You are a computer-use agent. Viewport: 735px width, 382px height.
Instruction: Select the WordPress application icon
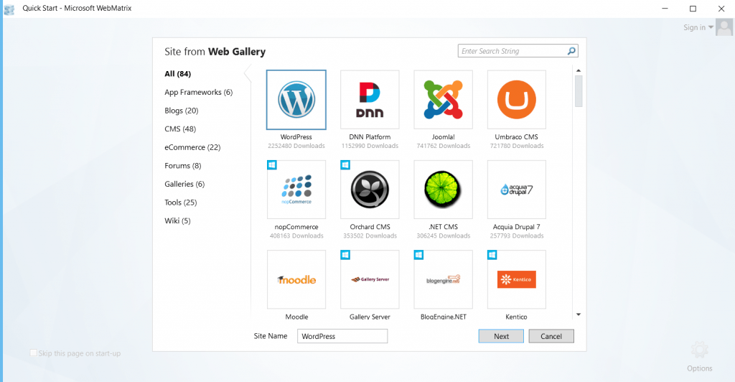point(296,100)
